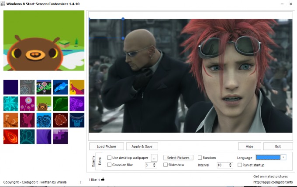Select the dark green swirl thumbnail
This screenshot has width=297, height=187.
coord(60,104)
